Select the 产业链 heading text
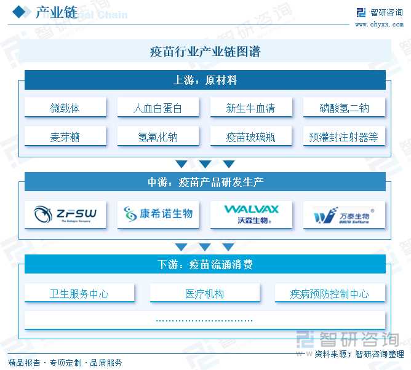This screenshot has width=411, height=370. point(57,12)
